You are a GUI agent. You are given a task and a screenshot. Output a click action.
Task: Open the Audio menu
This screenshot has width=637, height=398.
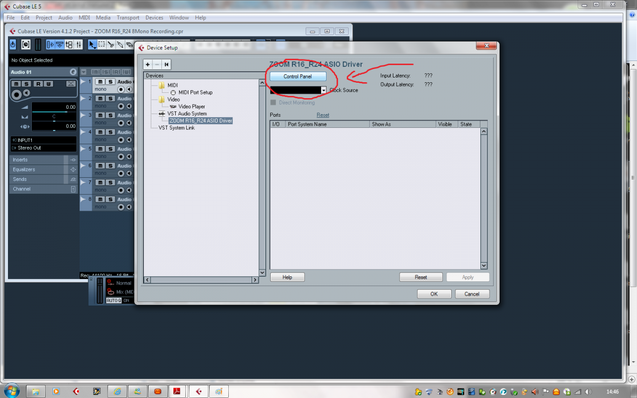[65, 18]
